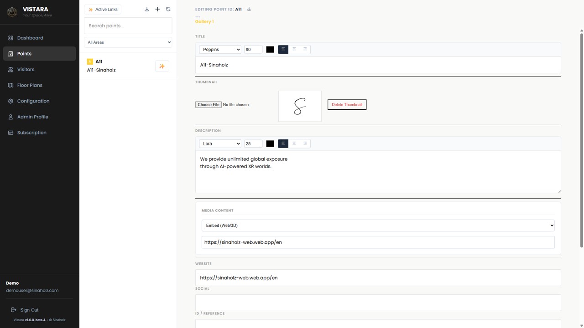Add a new point with plus icon
The image size is (584, 328).
click(x=157, y=9)
